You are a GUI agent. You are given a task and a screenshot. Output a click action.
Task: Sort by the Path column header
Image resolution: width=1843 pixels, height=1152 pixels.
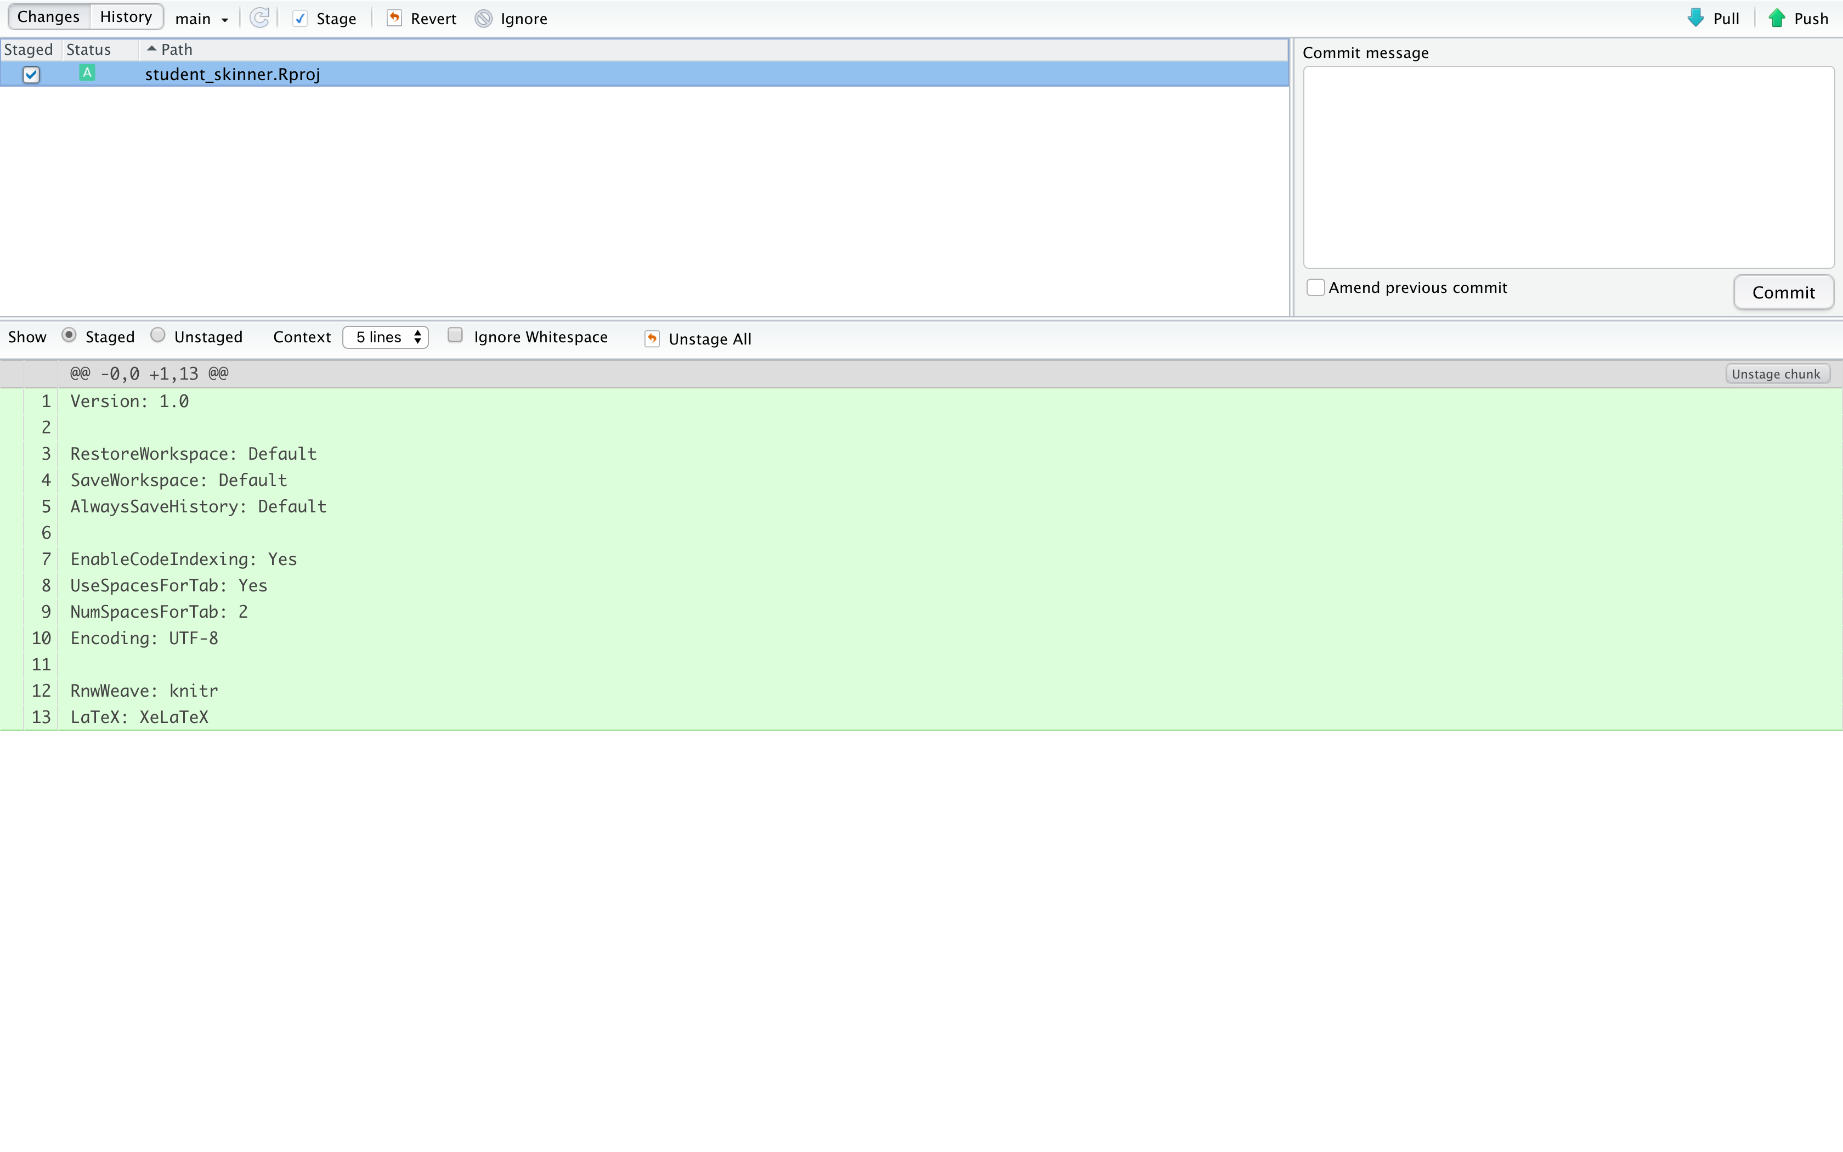(177, 49)
